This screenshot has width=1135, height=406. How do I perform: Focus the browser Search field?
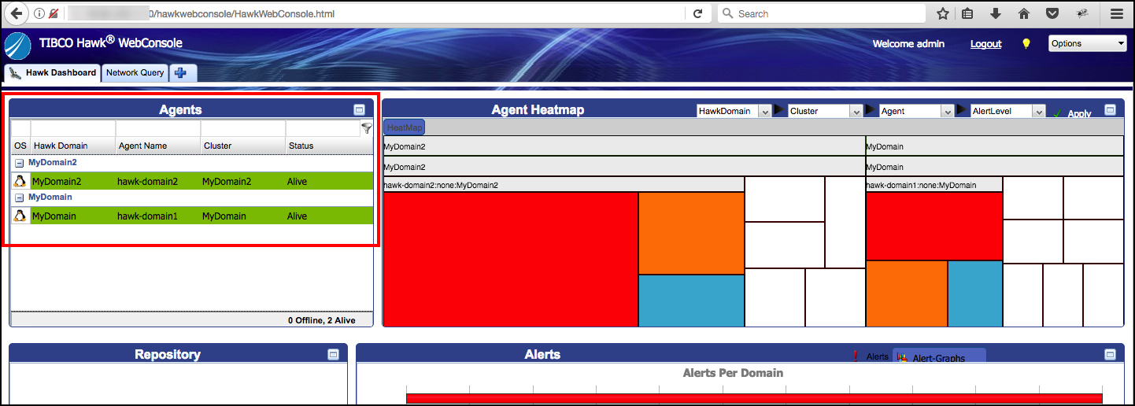pyautogui.click(x=821, y=13)
